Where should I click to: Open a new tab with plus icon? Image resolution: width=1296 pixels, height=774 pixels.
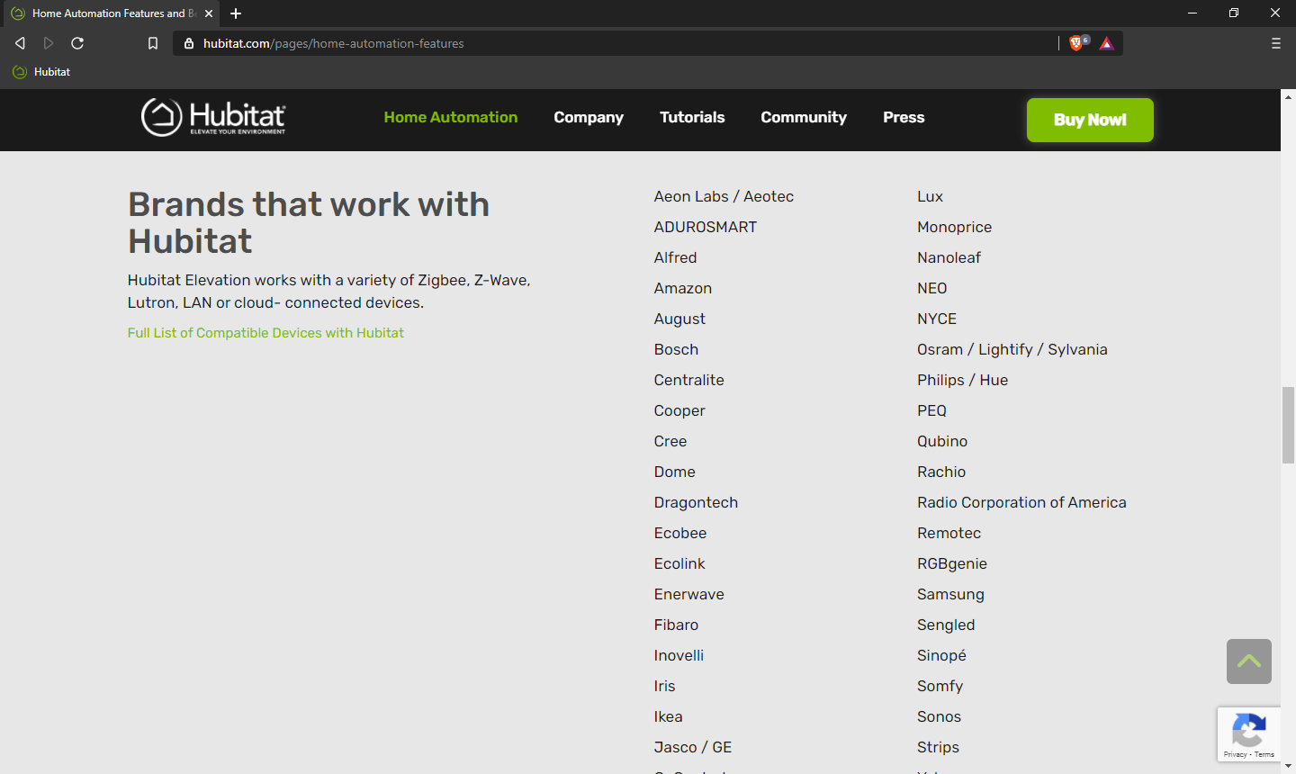236,13
